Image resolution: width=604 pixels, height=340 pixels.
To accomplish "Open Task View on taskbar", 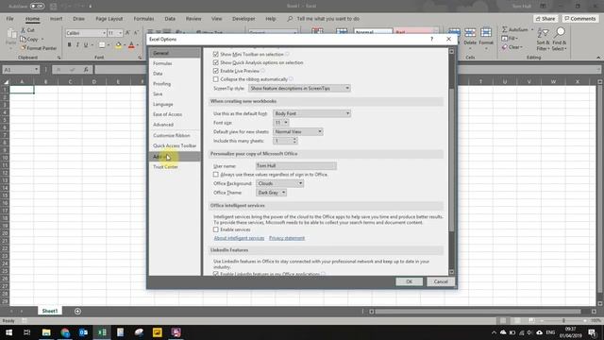I will click(x=27, y=332).
